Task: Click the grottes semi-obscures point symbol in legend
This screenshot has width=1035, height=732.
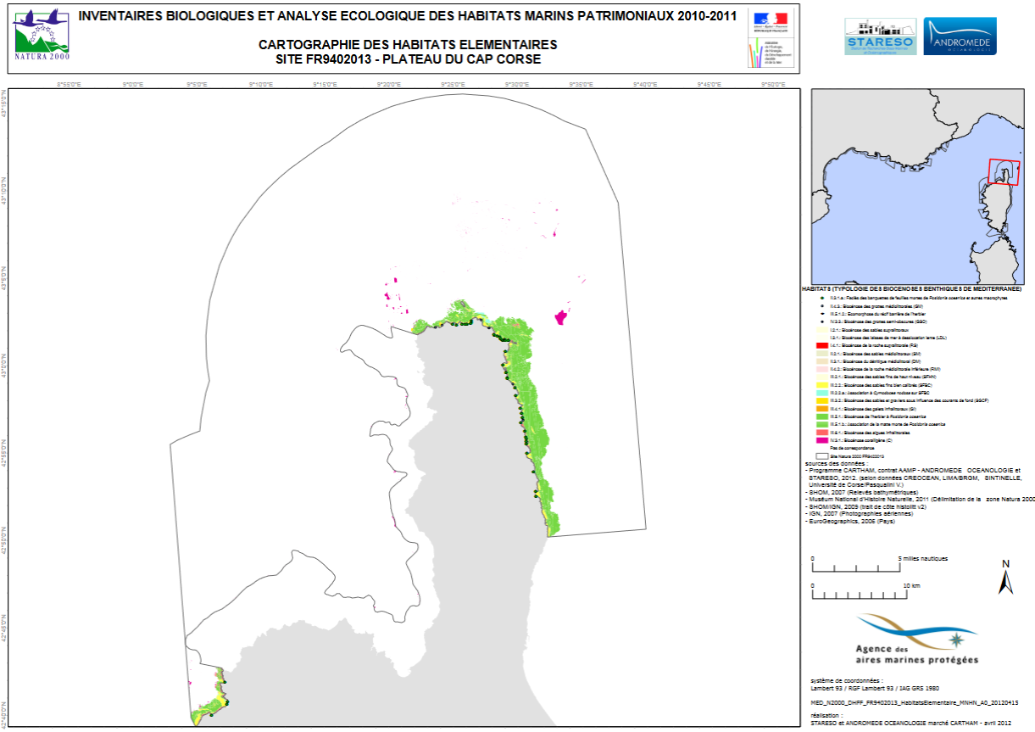Action: click(821, 321)
